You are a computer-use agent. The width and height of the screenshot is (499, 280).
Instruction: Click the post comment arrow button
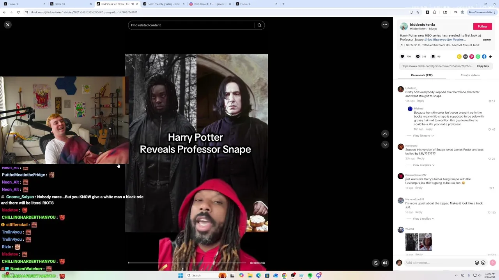pyautogui.click(x=493, y=263)
